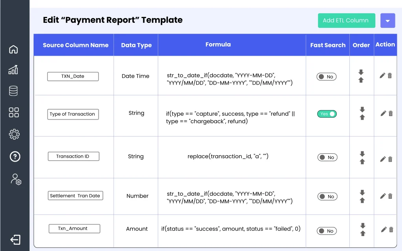Click Edit "Payment Report" Template heading
This screenshot has height=251, width=402.
[x=113, y=20]
